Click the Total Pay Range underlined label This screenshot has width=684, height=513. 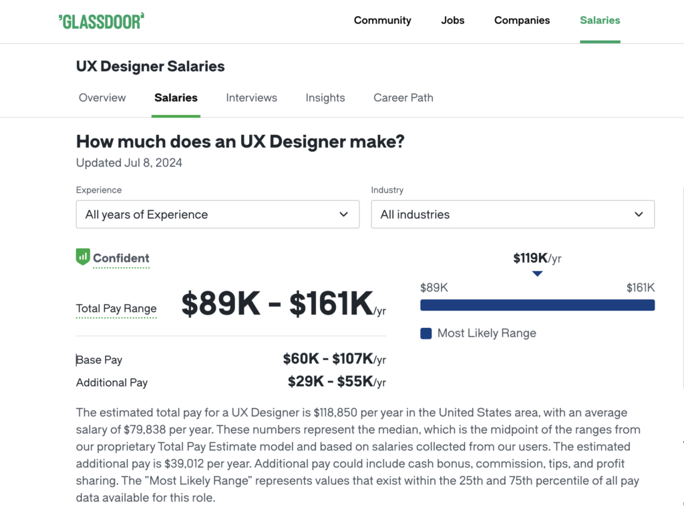[116, 309]
